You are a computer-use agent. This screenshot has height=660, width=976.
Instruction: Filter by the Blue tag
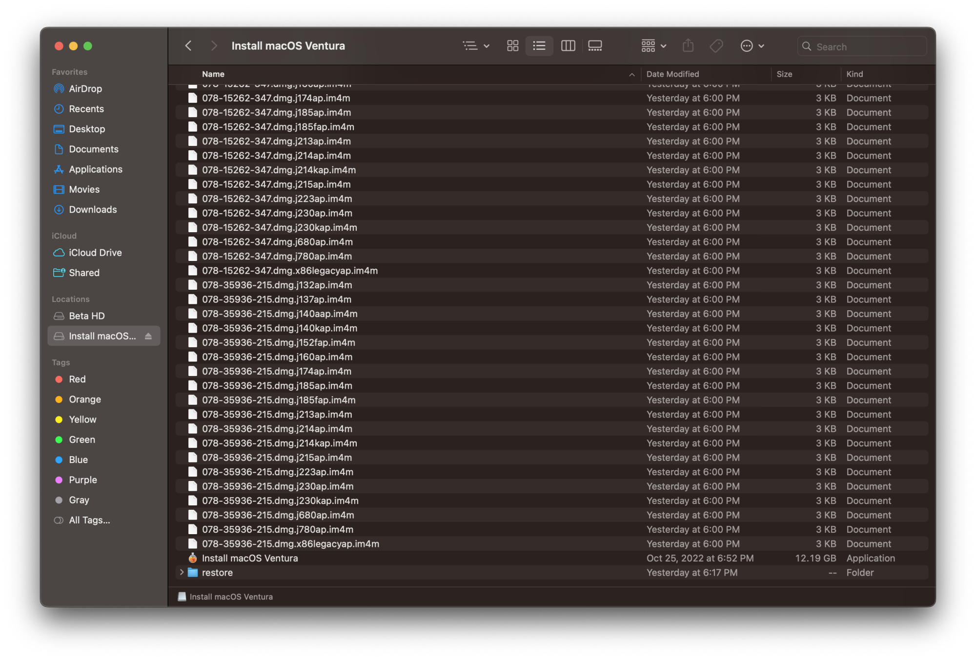pos(103,460)
